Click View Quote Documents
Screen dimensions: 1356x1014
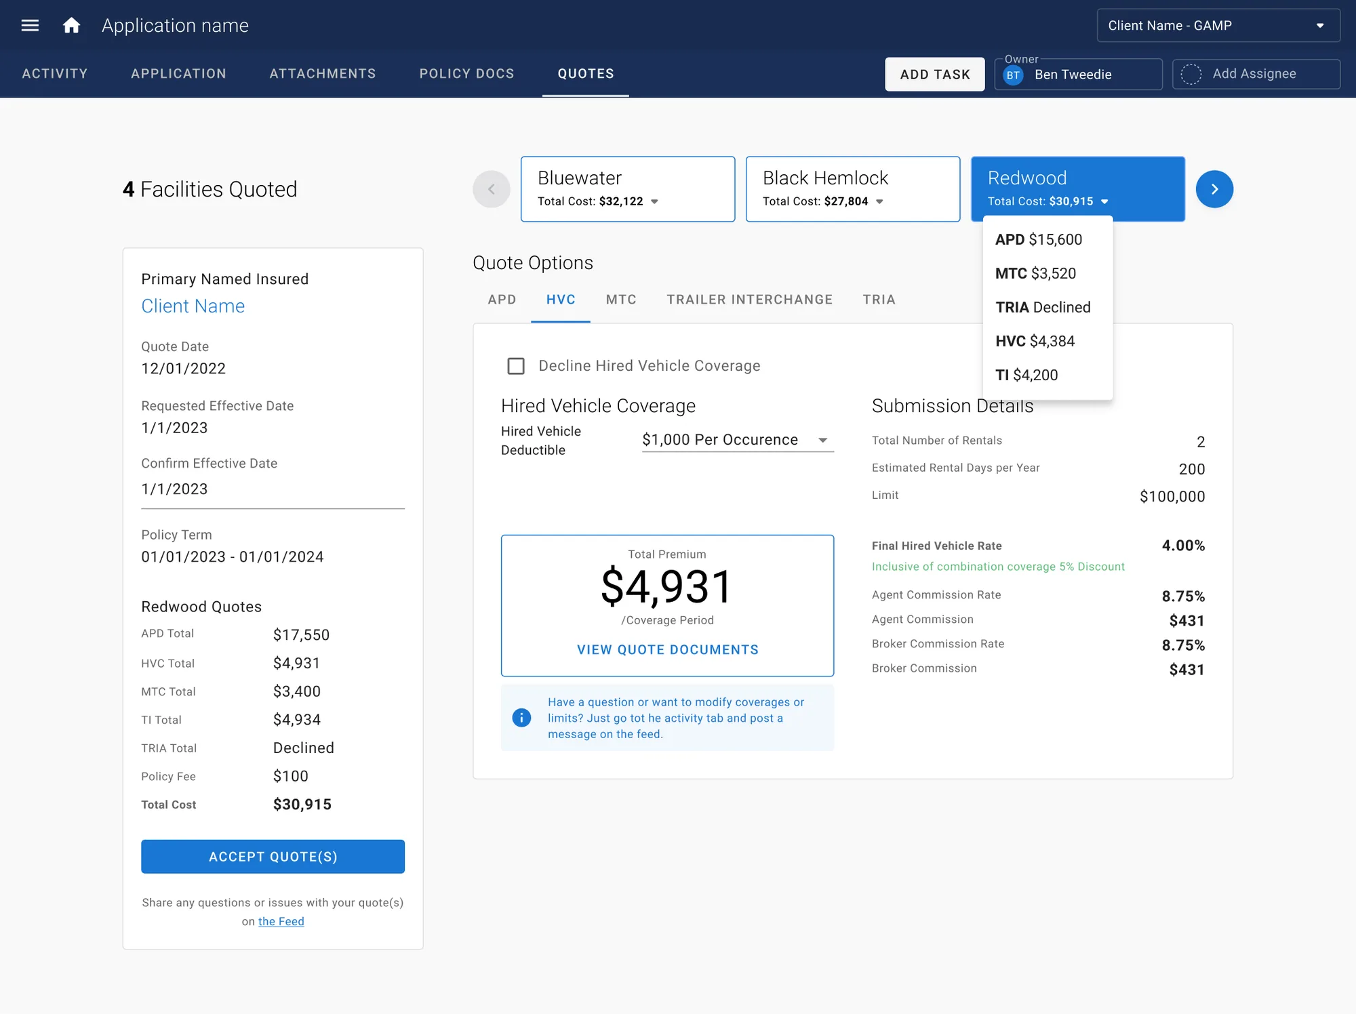tap(668, 649)
